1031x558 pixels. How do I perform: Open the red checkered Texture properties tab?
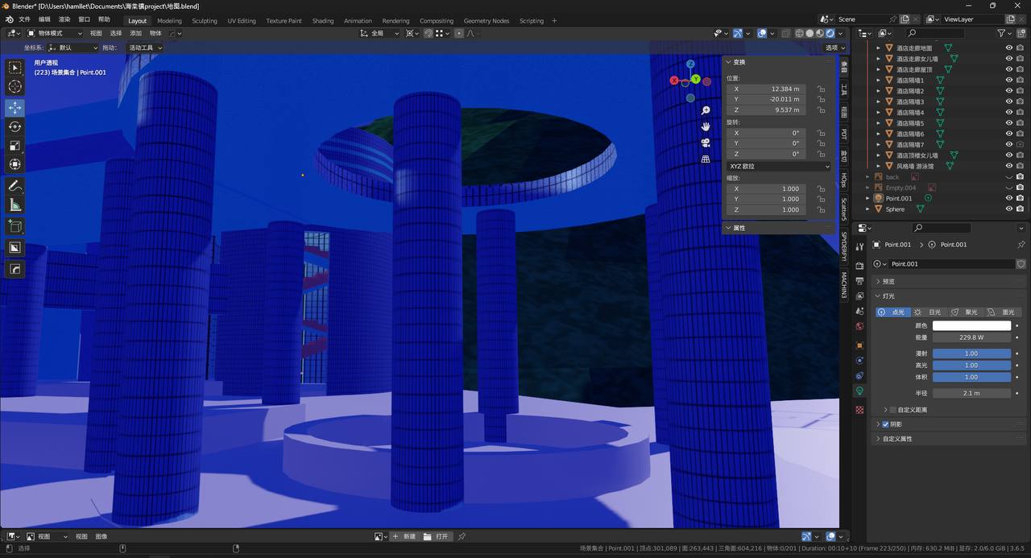click(x=859, y=410)
